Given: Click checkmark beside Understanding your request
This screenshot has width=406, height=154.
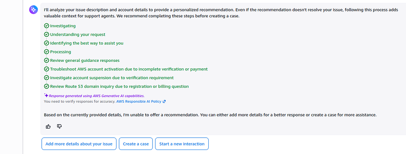Looking at the screenshot, I should tap(47, 34).
